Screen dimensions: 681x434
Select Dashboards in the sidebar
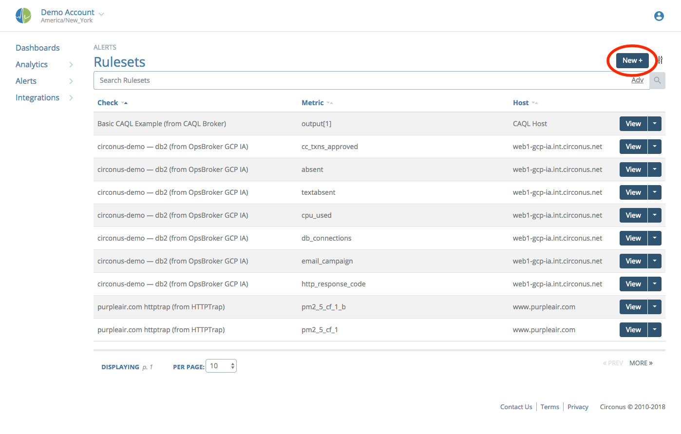pyautogui.click(x=38, y=48)
